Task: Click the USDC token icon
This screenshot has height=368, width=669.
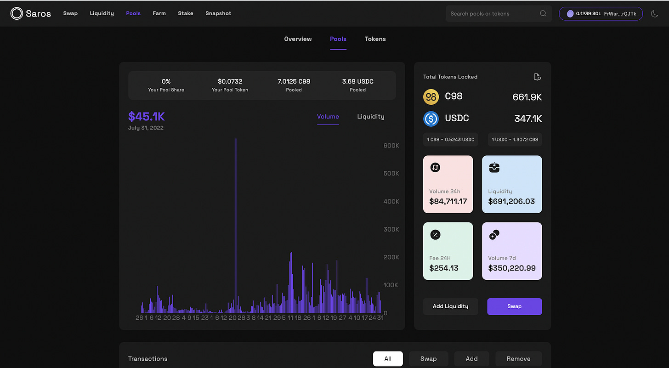Action: 431,119
